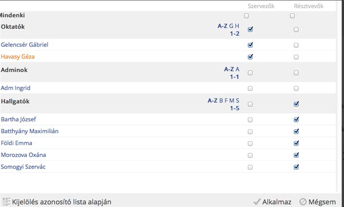Click the checkmark icon of Alkalmaz
344x207 pixels.
[x=257, y=202]
